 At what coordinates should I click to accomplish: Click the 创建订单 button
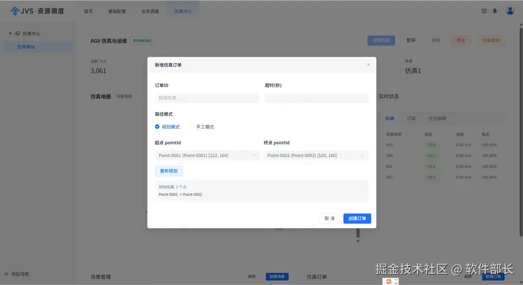click(x=357, y=218)
